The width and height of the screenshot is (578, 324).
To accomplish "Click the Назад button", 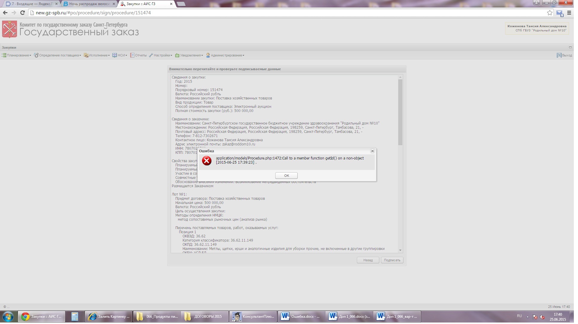I will [x=368, y=260].
